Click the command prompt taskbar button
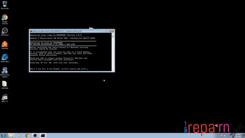 (43, 135)
